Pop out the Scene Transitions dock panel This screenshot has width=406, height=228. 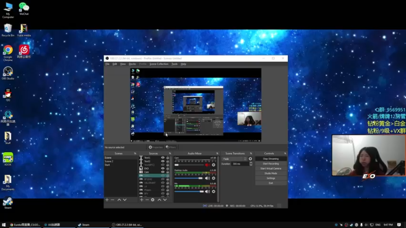(x=251, y=154)
